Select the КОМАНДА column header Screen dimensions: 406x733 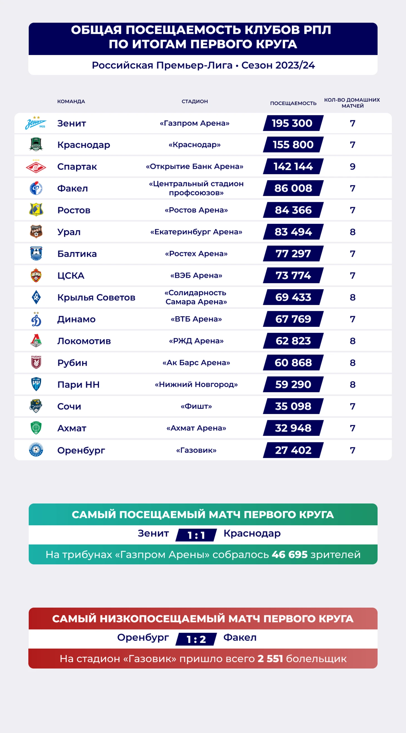71,101
